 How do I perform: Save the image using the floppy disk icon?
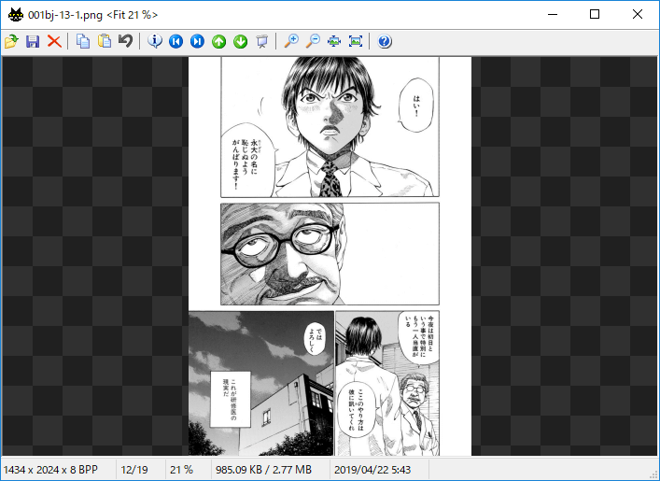pos(33,41)
